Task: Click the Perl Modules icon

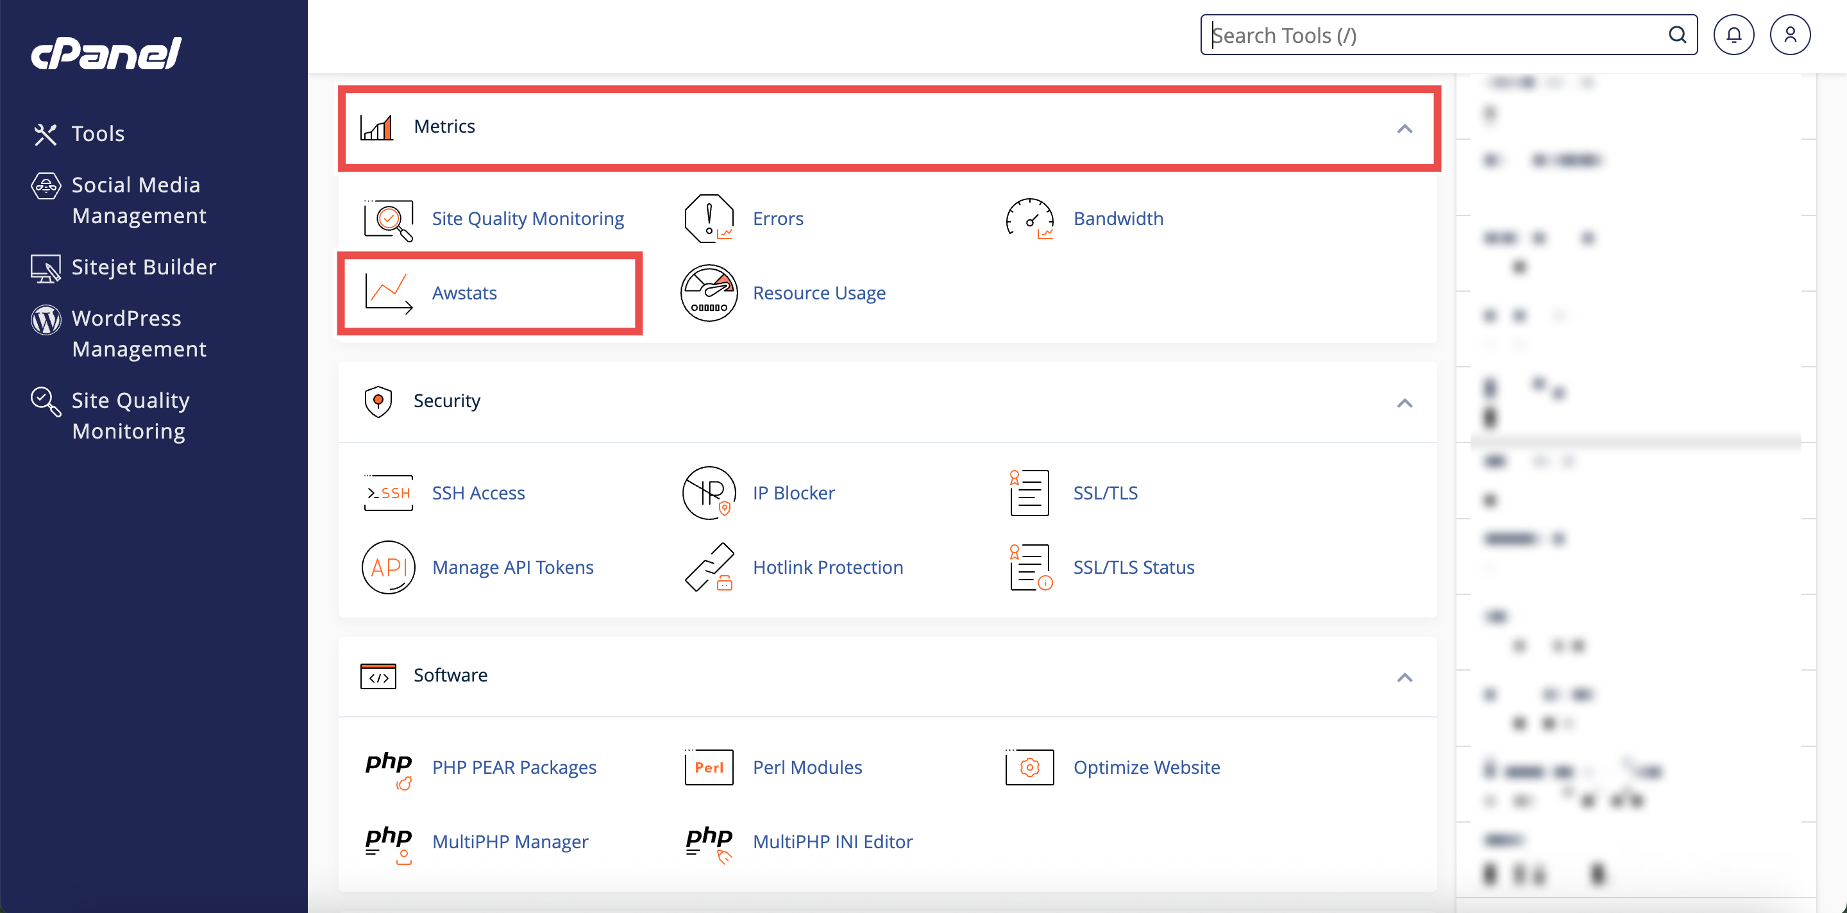Action: click(x=709, y=767)
